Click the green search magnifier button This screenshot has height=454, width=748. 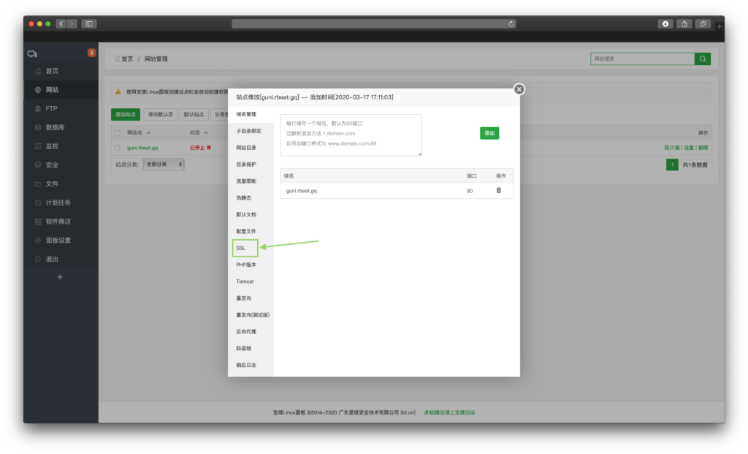(703, 58)
